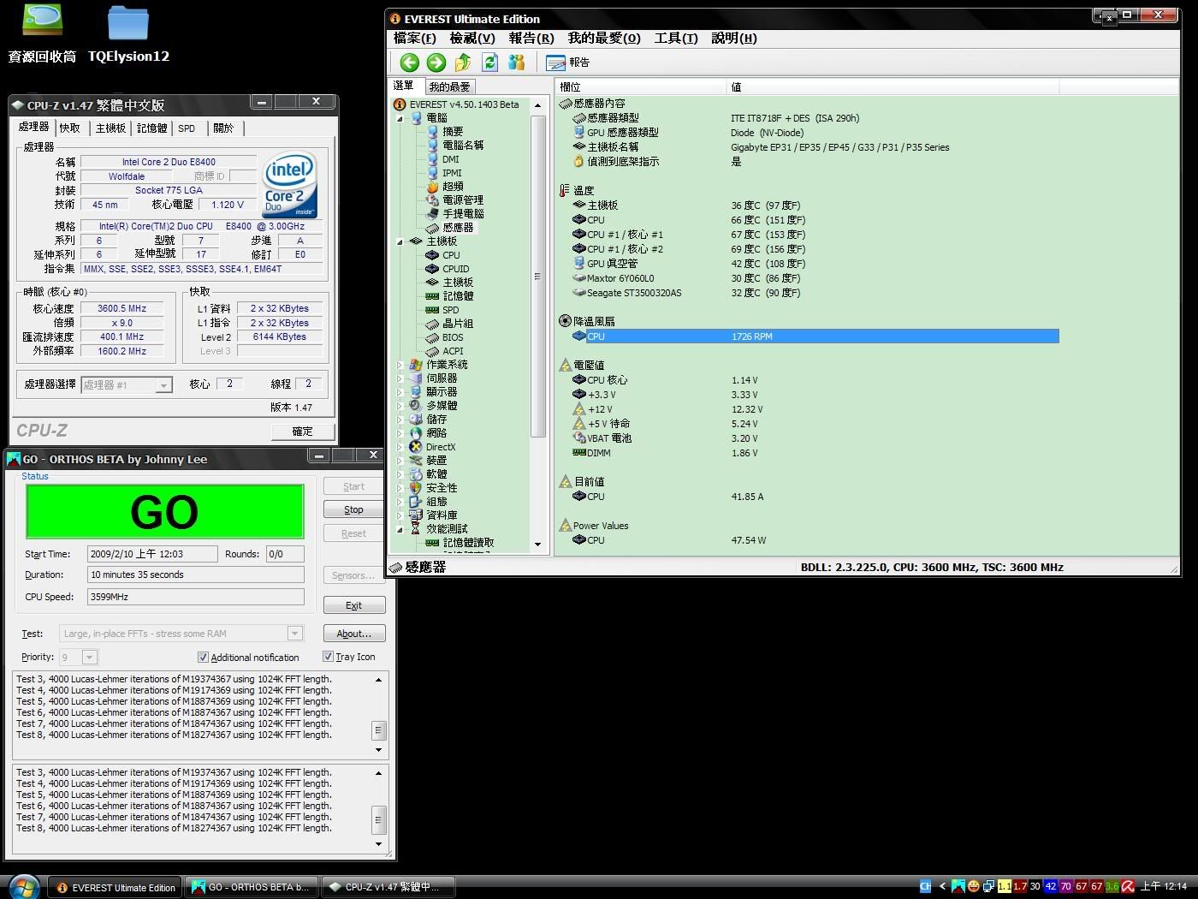1198x899 pixels.
Task: Open the ORTHOS Priority dropdown
Action: click(90, 658)
